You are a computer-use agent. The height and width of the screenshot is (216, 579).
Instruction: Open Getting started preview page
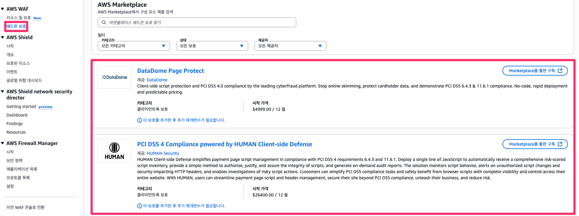[21, 106]
